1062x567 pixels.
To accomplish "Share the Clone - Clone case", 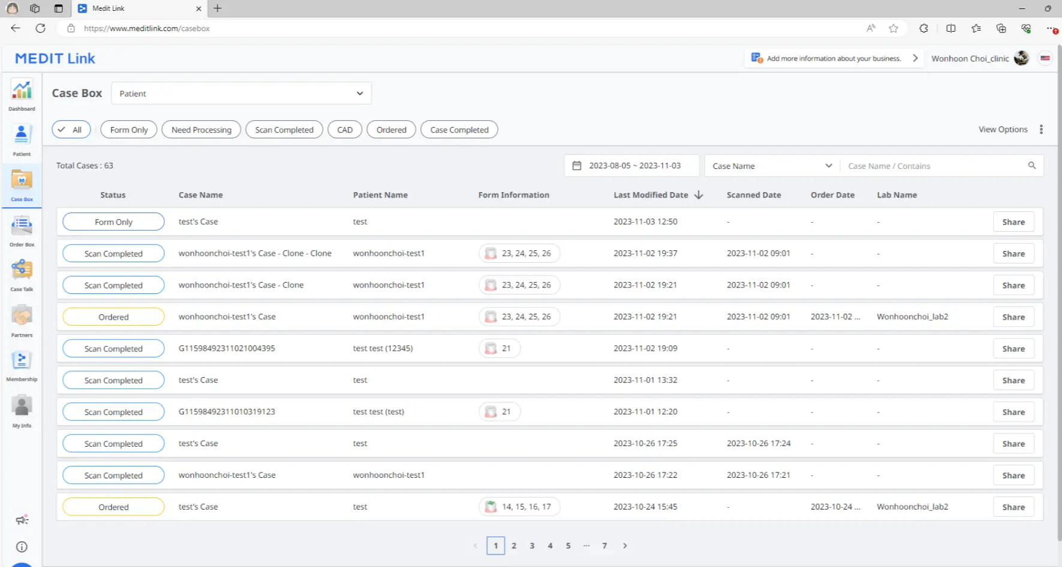I will point(1013,253).
